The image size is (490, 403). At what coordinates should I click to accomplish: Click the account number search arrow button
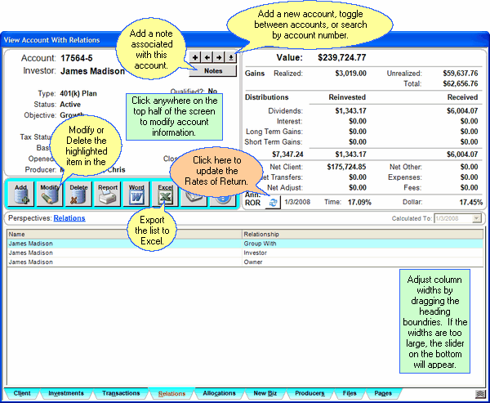(x=231, y=57)
